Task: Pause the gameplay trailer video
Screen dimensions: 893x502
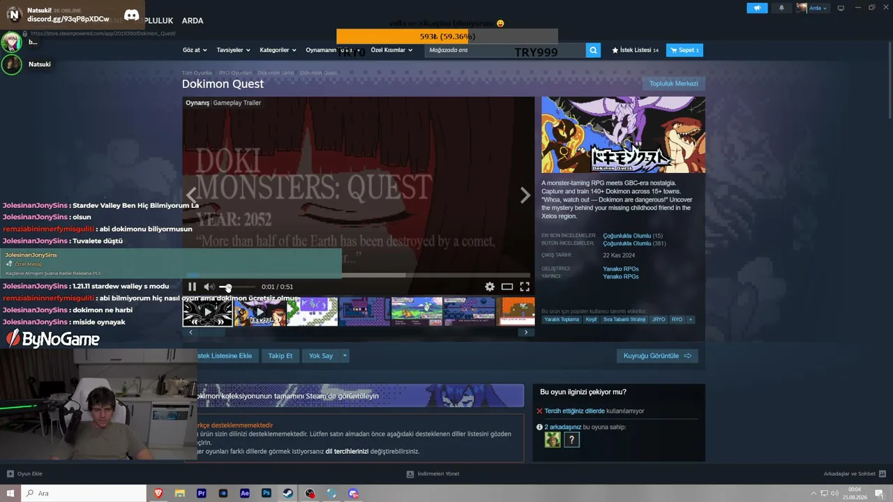Action: pos(193,287)
